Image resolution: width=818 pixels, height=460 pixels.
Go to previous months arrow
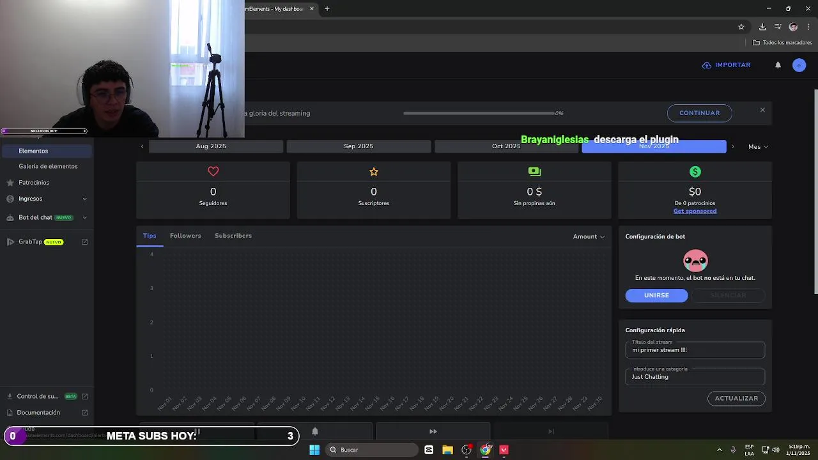pos(142,146)
